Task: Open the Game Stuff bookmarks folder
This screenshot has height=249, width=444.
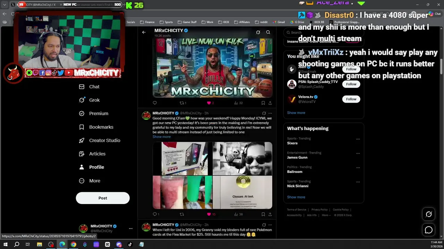Action: (187, 22)
